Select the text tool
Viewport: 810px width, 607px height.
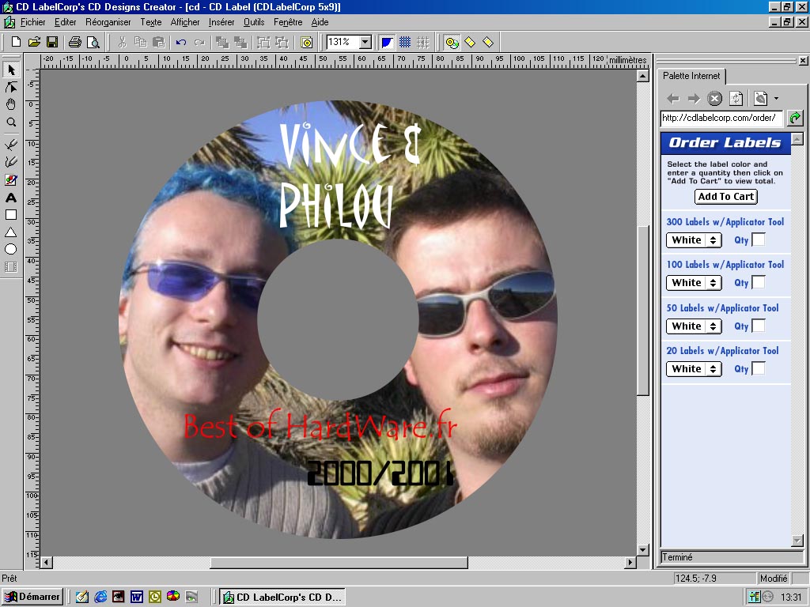[x=11, y=198]
